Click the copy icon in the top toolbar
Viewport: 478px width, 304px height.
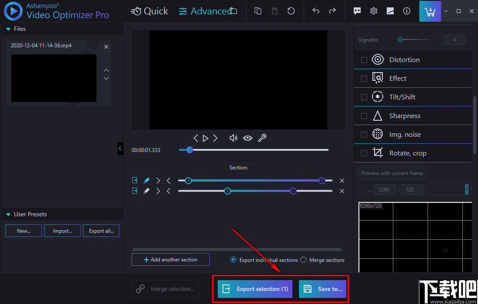(x=258, y=11)
